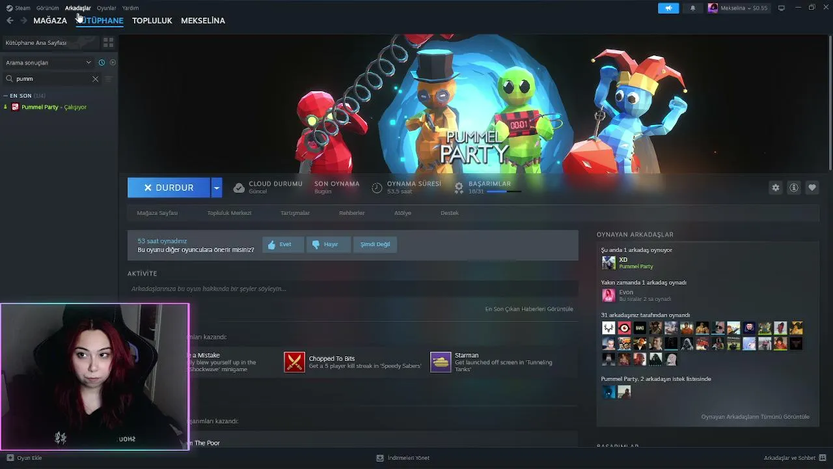
Task: Click the Oynama Süresi clock icon
Action: pyautogui.click(x=377, y=188)
